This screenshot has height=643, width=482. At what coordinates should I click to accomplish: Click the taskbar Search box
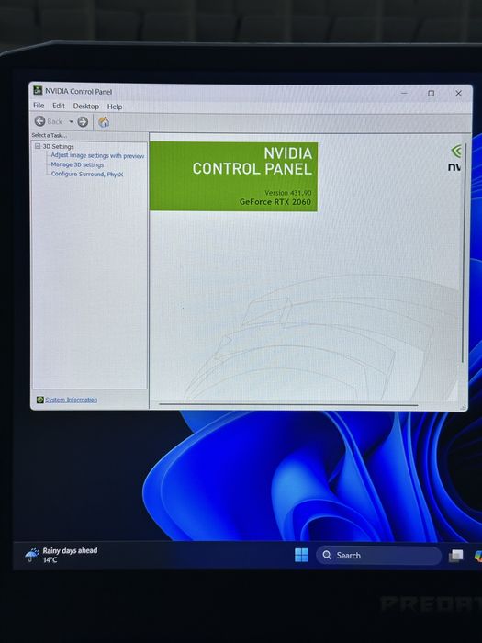(x=378, y=555)
